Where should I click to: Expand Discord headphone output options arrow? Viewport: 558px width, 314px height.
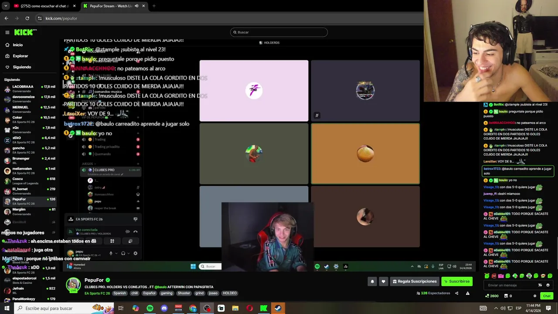[128, 253]
